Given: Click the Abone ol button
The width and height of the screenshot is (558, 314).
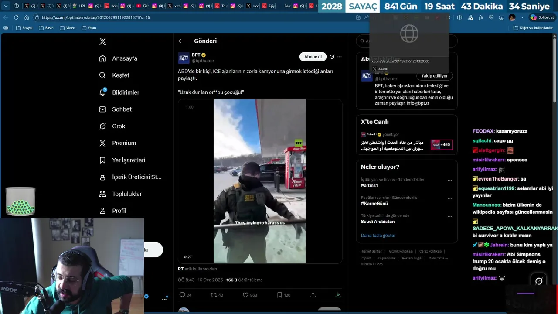Looking at the screenshot, I should 313,57.
